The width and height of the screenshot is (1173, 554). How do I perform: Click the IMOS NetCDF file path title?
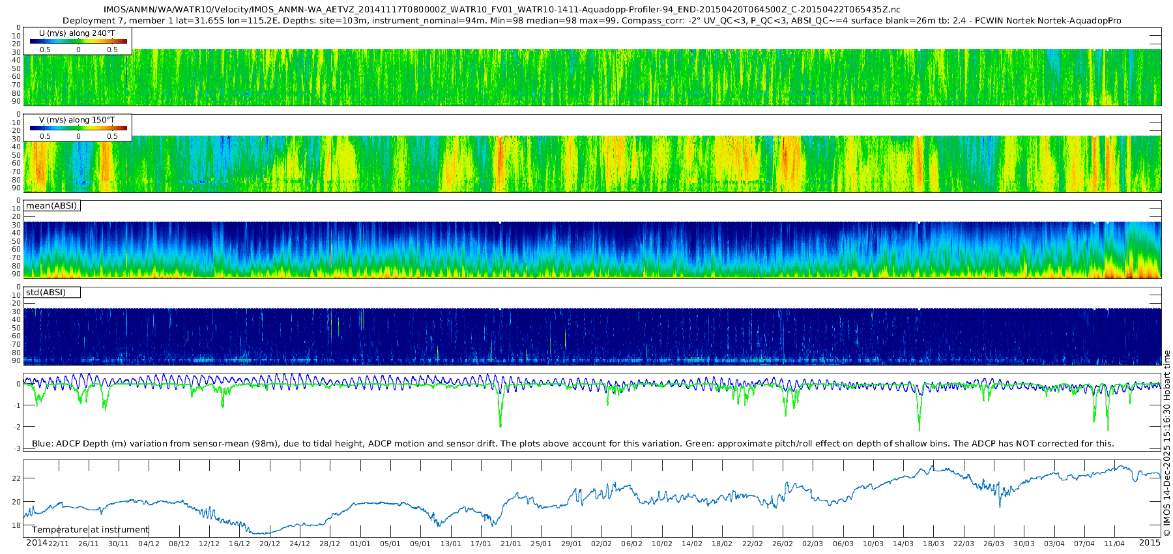(x=502, y=10)
